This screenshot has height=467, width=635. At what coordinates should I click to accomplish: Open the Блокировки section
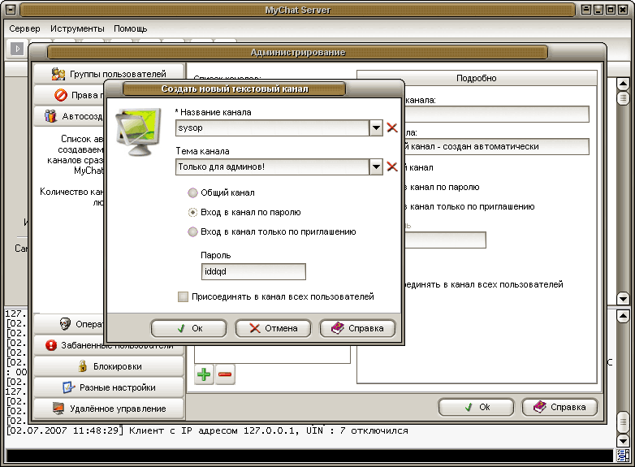(109, 366)
